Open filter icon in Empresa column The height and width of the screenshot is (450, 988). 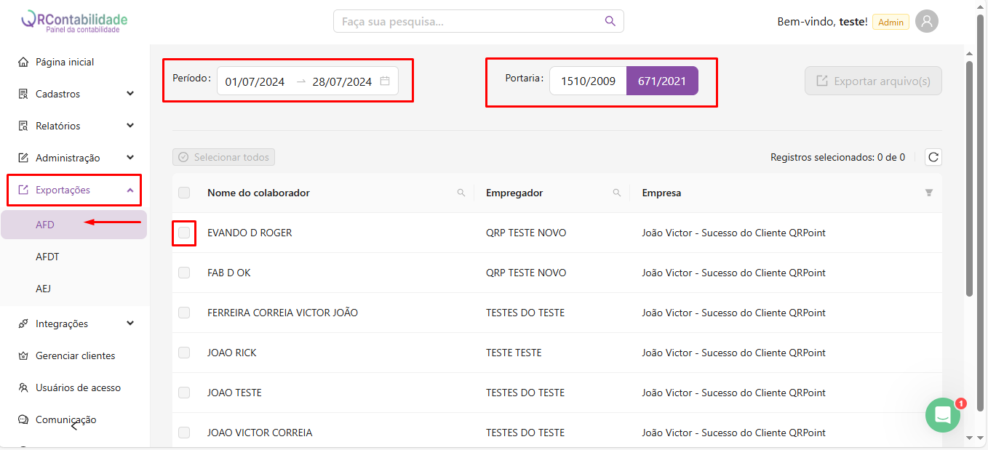click(x=928, y=193)
